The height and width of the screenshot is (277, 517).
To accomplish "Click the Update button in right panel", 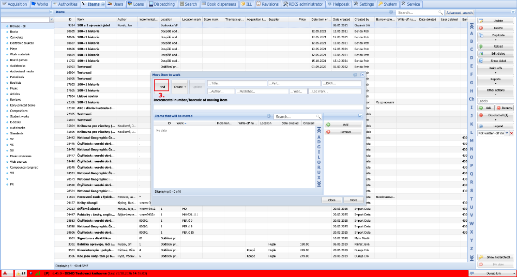I will click(x=496, y=21).
